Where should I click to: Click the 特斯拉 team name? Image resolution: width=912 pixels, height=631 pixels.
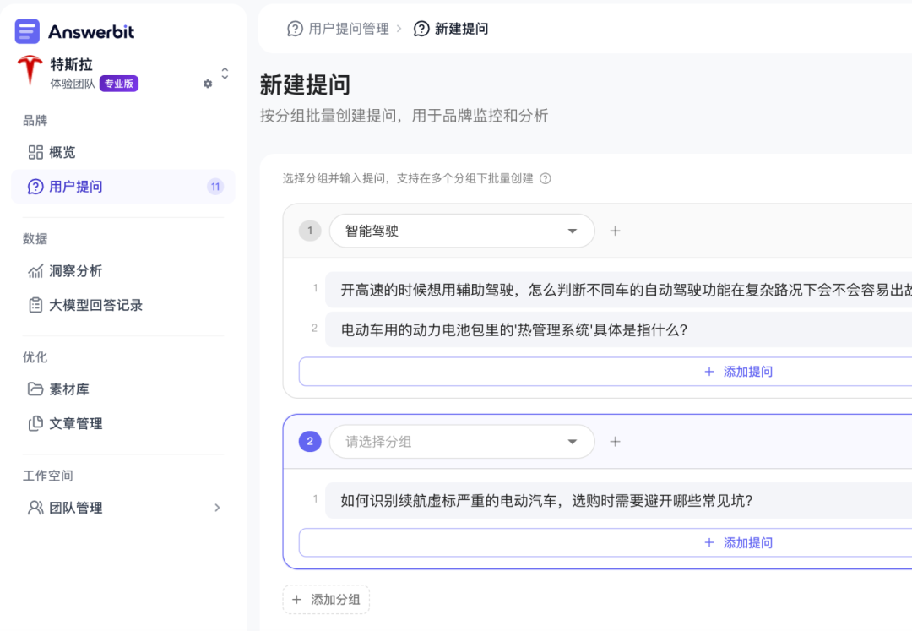(x=72, y=64)
